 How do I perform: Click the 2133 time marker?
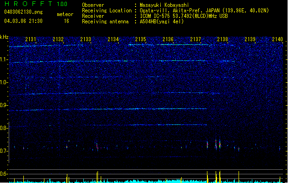(86, 39)
